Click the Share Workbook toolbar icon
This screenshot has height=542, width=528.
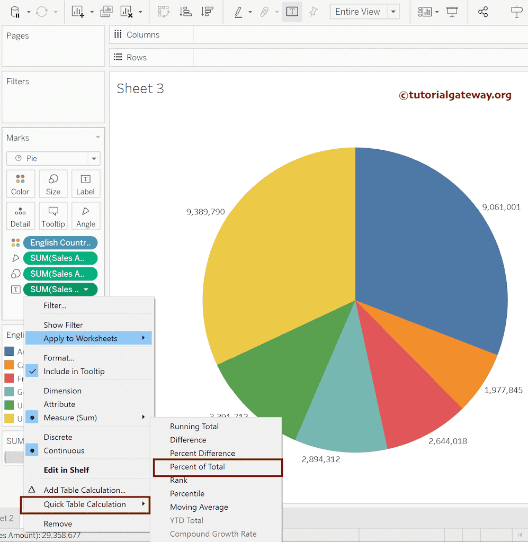(x=483, y=11)
